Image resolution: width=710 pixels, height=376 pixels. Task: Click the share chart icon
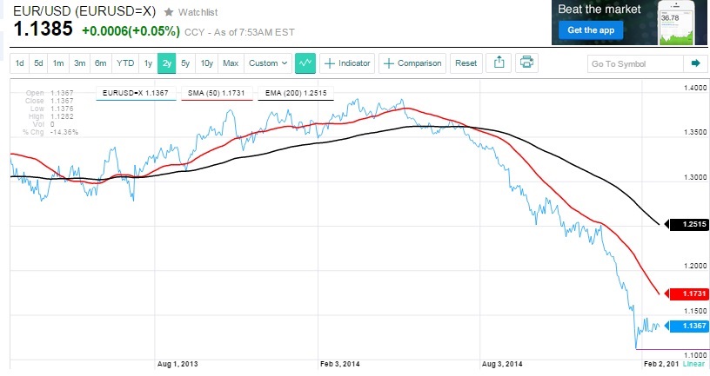coord(499,63)
